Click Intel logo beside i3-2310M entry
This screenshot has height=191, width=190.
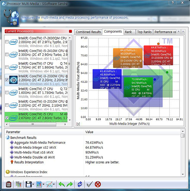pos(13,105)
